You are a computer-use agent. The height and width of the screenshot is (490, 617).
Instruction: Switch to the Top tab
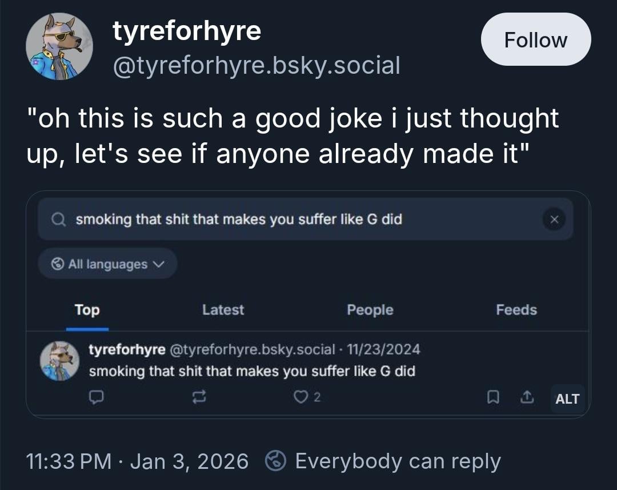click(x=87, y=310)
